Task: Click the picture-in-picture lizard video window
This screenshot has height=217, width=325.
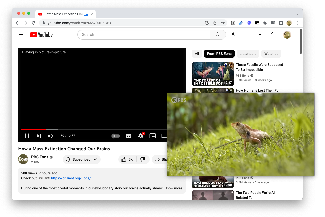Action: tap(241, 134)
